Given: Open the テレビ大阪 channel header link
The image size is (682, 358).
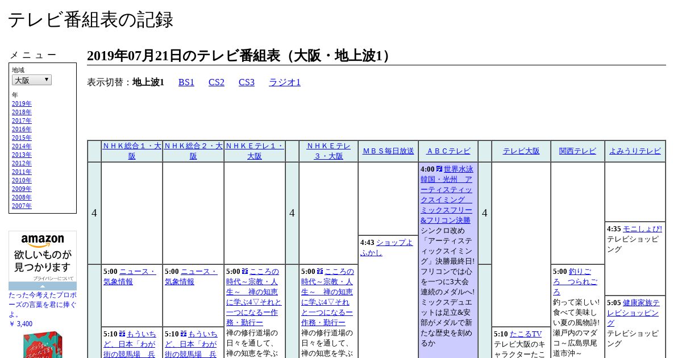Looking at the screenshot, I should pyautogui.click(x=521, y=151).
